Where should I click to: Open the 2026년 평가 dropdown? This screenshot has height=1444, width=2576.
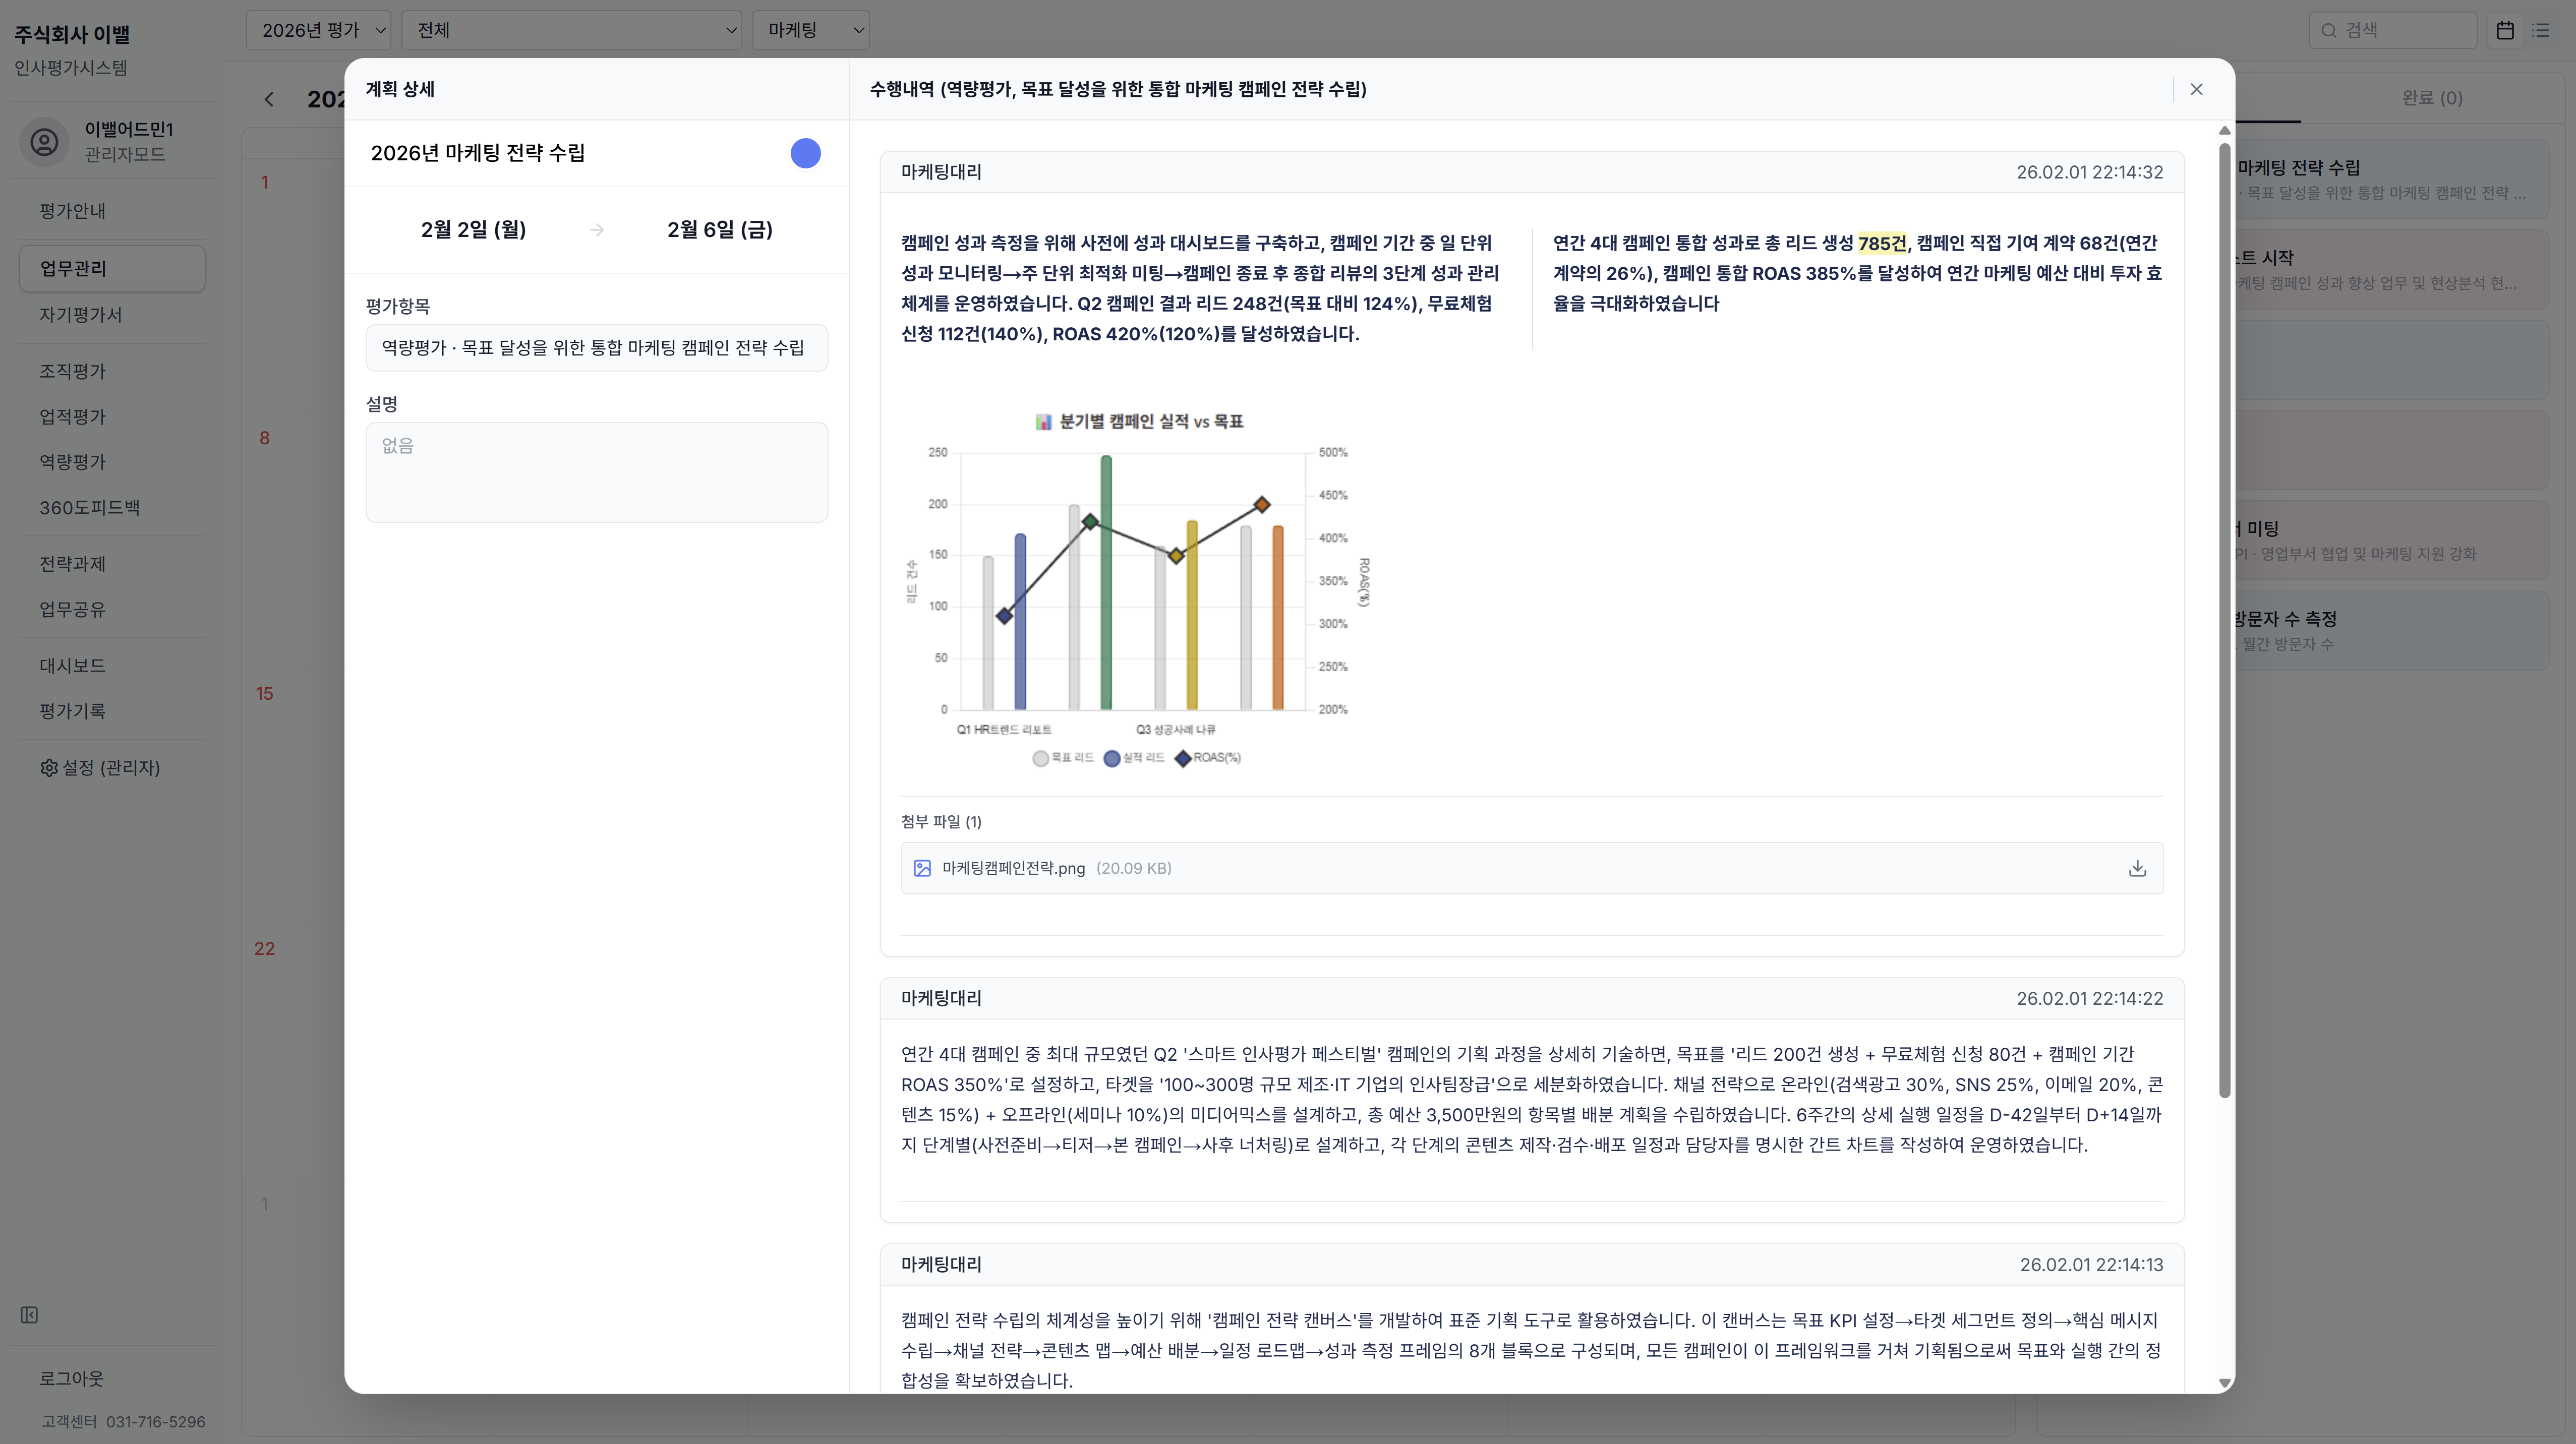pyautogui.click(x=318, y=30)
